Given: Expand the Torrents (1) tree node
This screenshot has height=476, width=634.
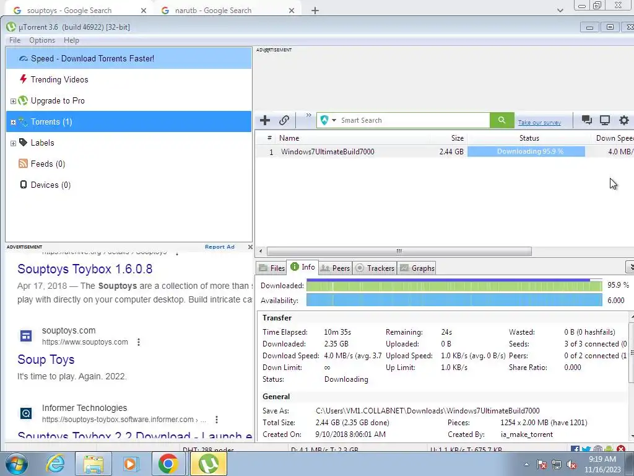Looking at the screenshot, I should point(13,122).
